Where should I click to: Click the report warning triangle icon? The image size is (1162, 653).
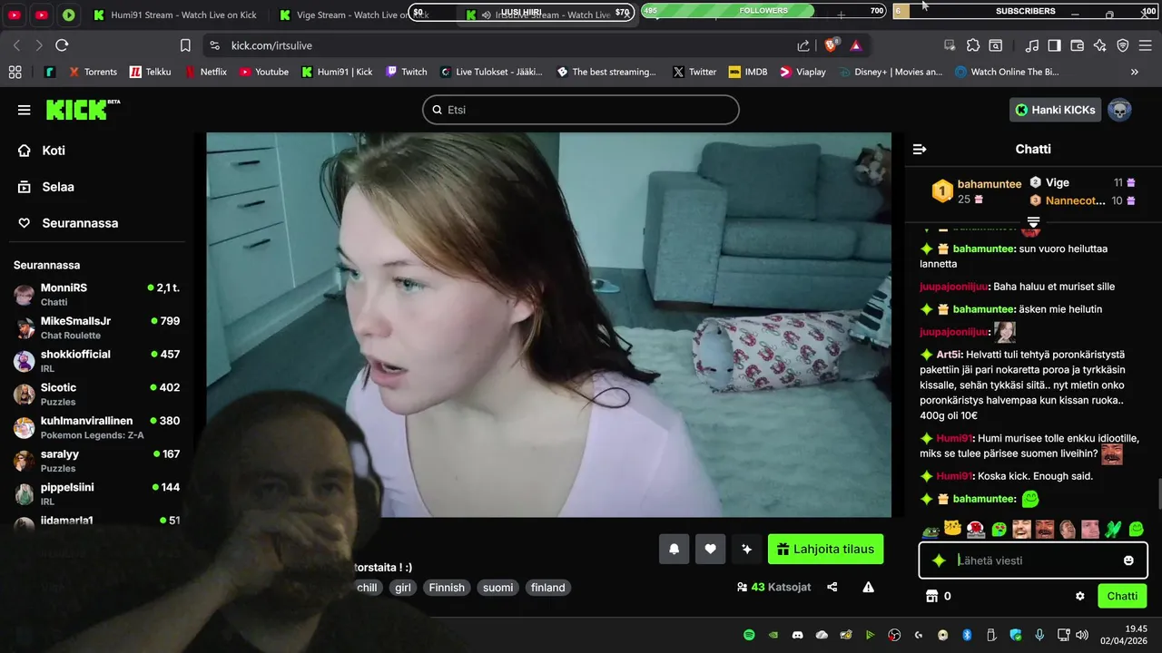(x=868, y=588)
